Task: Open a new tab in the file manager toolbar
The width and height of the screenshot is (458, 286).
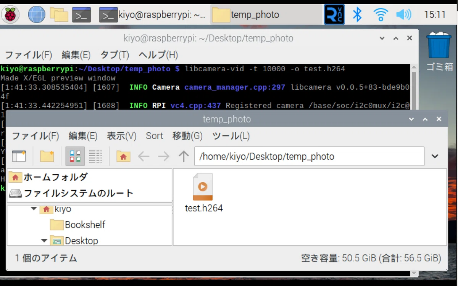Action: point(19,156)
